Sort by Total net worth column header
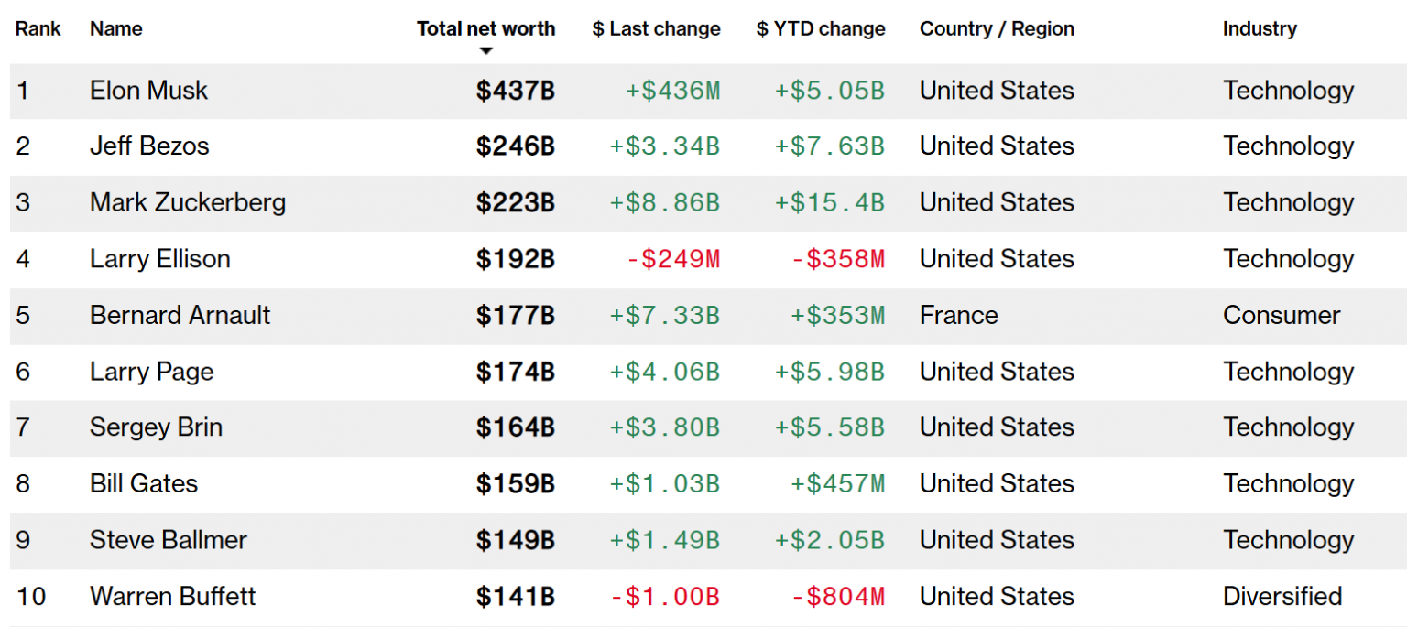 tap(485, 28)
